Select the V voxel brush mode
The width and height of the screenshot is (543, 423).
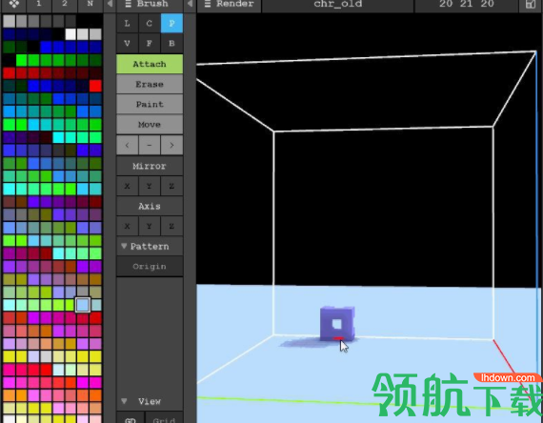click(x=127, y=44)
